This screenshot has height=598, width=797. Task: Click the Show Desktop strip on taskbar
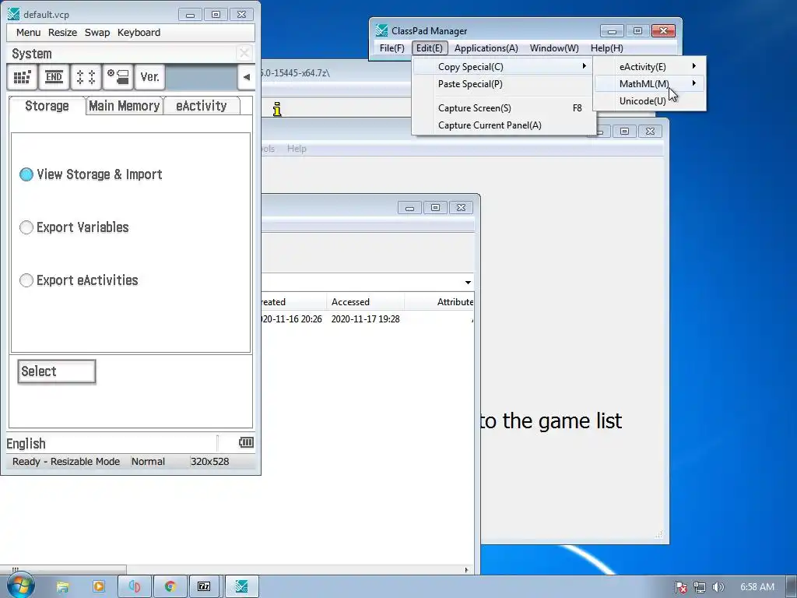click(x=792, y=587)
